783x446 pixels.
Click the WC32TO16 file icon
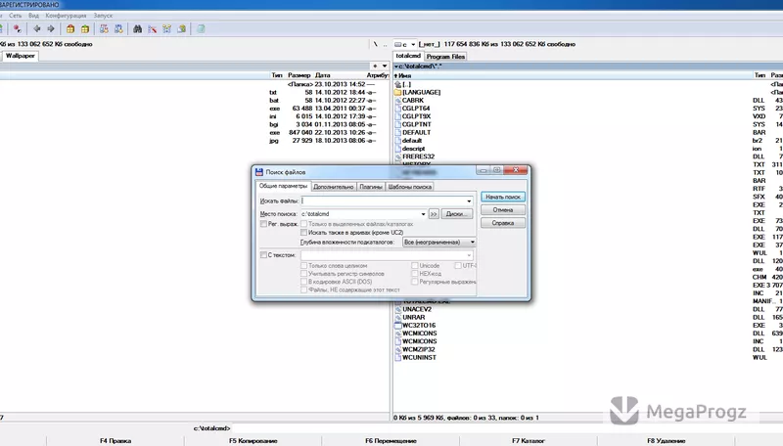coord(398,326)
